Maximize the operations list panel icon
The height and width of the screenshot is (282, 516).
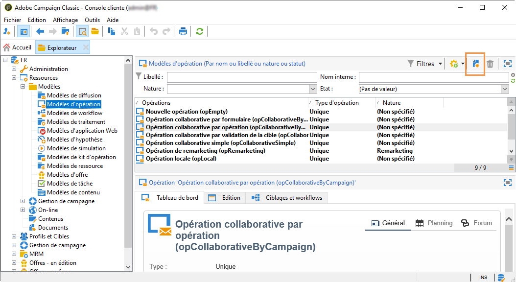pyautogui.click(x=508, y=64)
